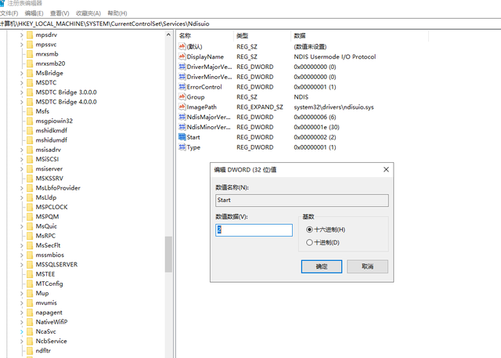
Task: Click the mpsdrv folder icon
Action: pos(30,34)
